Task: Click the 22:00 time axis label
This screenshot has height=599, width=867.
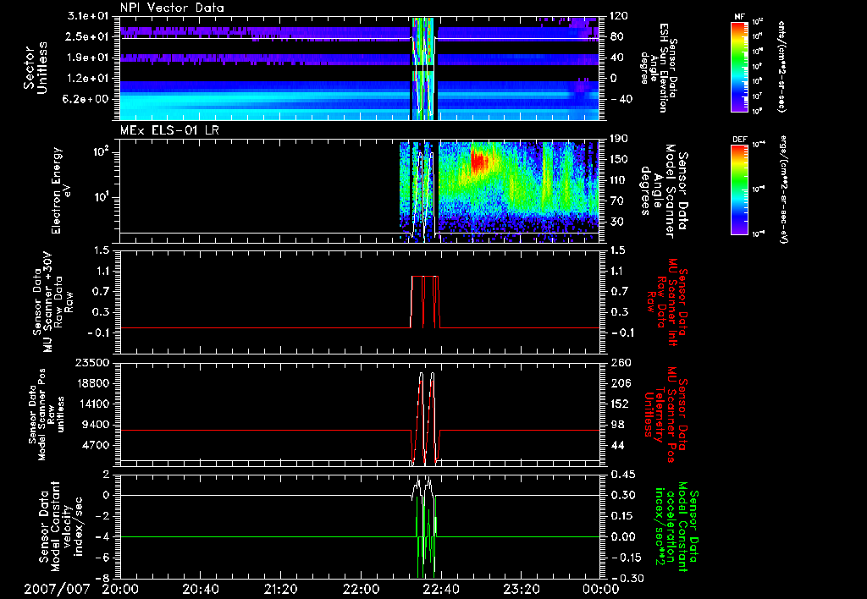Action: [360, 589]
